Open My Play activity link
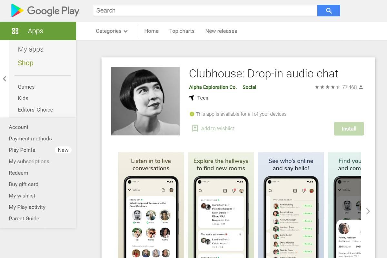 [x=27, y=207]
